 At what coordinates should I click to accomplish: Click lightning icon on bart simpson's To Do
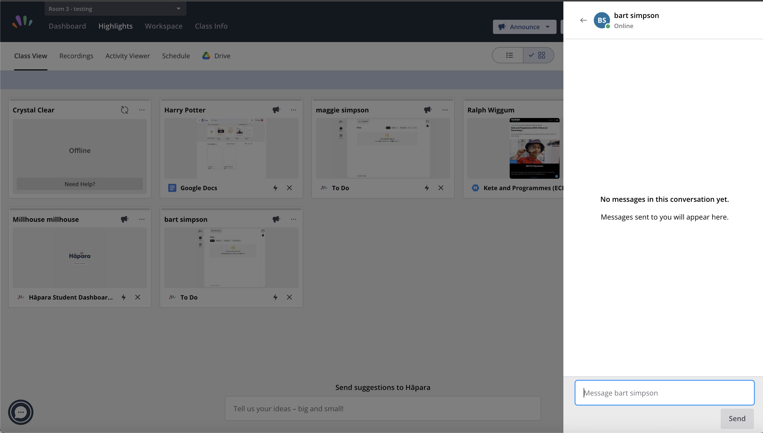[275, 297]
